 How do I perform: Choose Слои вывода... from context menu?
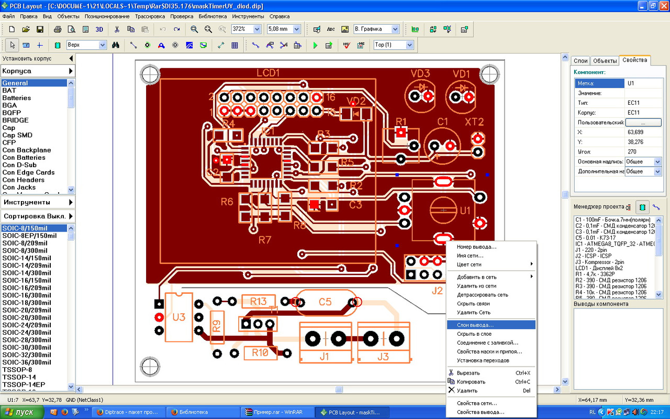(x=492, y=325)
